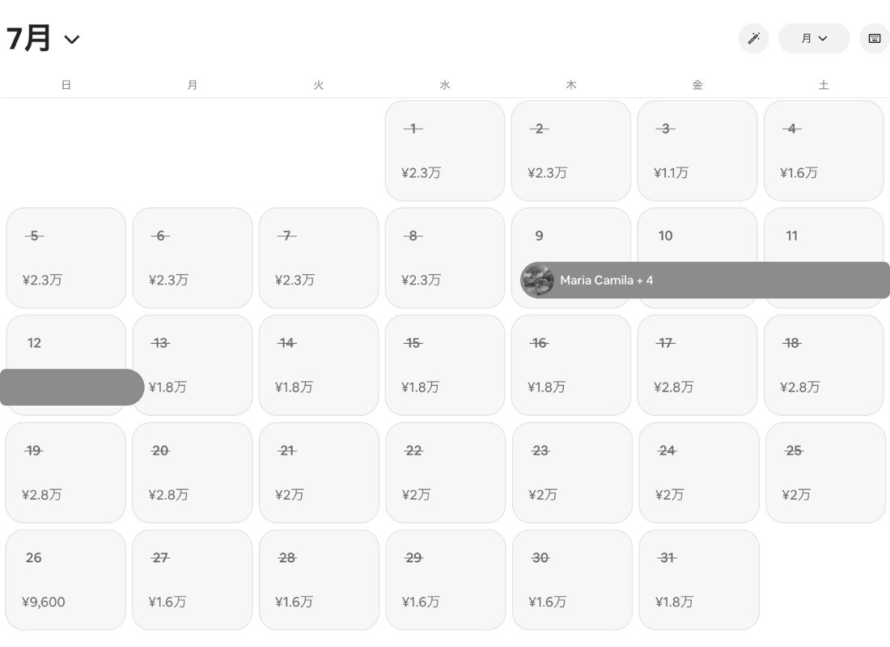Viewport: 890px width, 647px height.
Task: Click the 7月 month title
Action: tap(28, 38)
